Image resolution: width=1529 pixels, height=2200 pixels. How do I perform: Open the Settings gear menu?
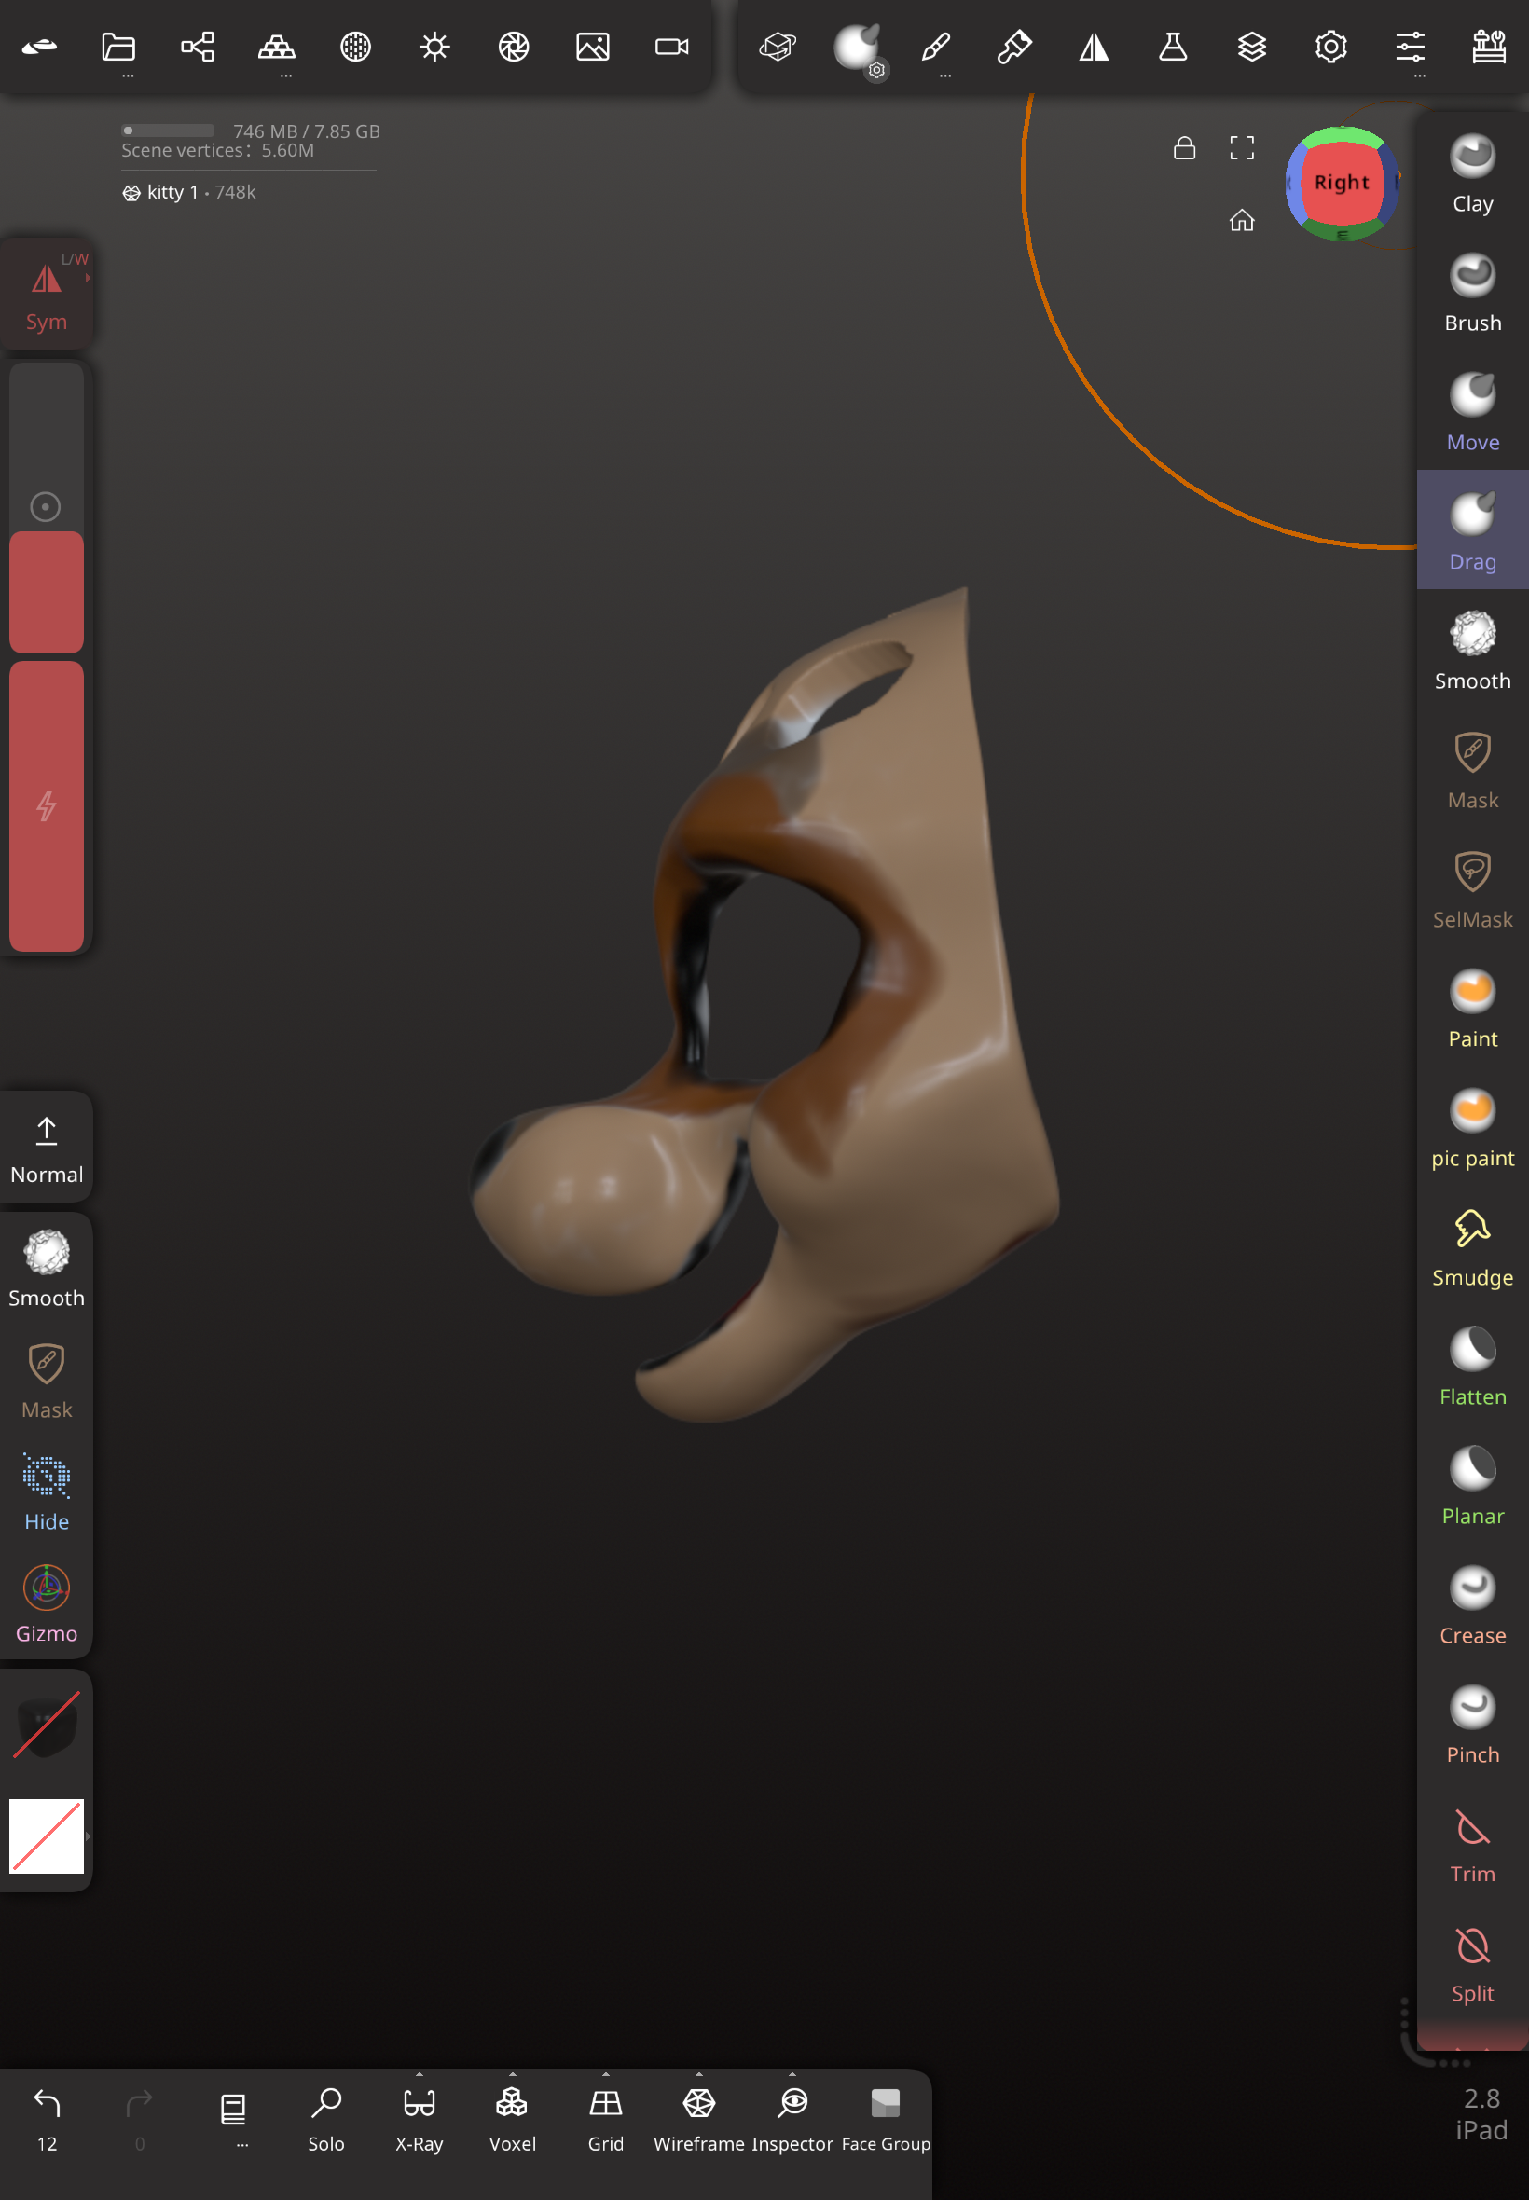point(1330,46)
